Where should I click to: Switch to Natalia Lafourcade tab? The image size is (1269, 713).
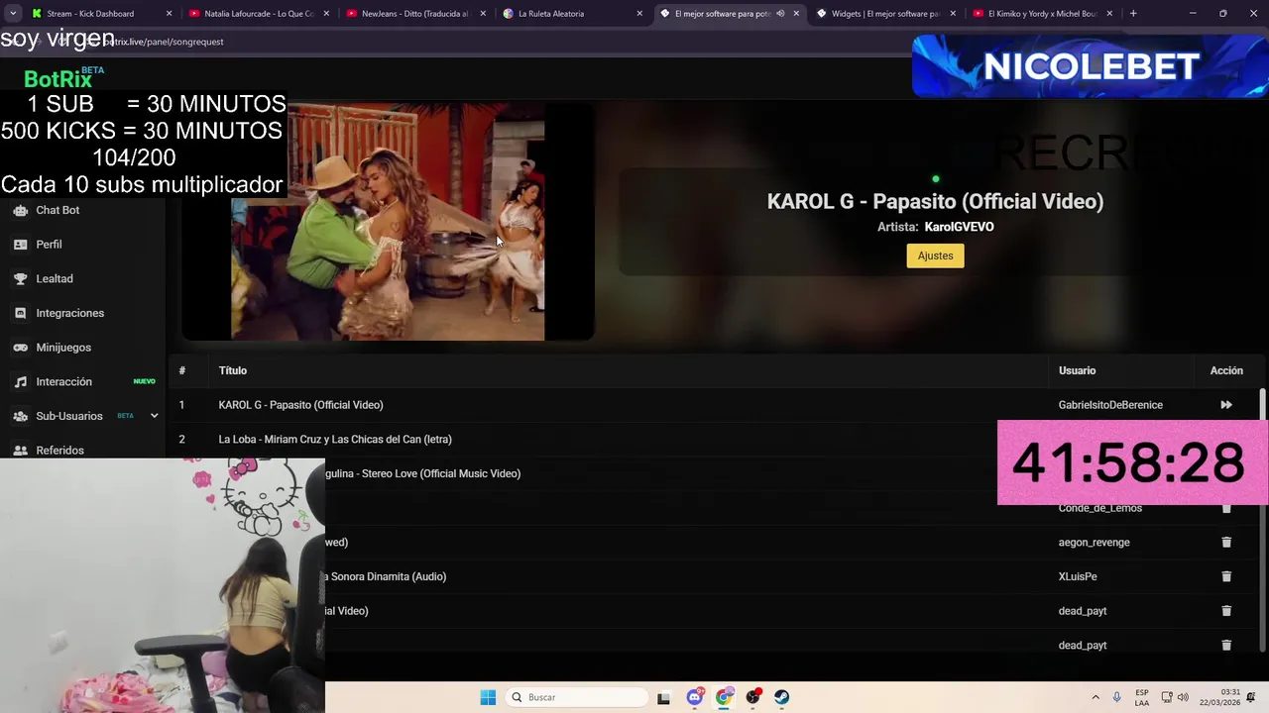(258, 14)
